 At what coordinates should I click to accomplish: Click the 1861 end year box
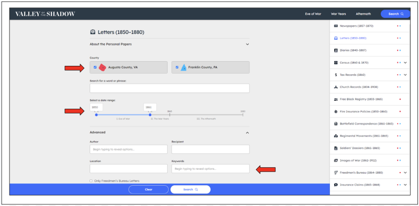coord(150,107)
